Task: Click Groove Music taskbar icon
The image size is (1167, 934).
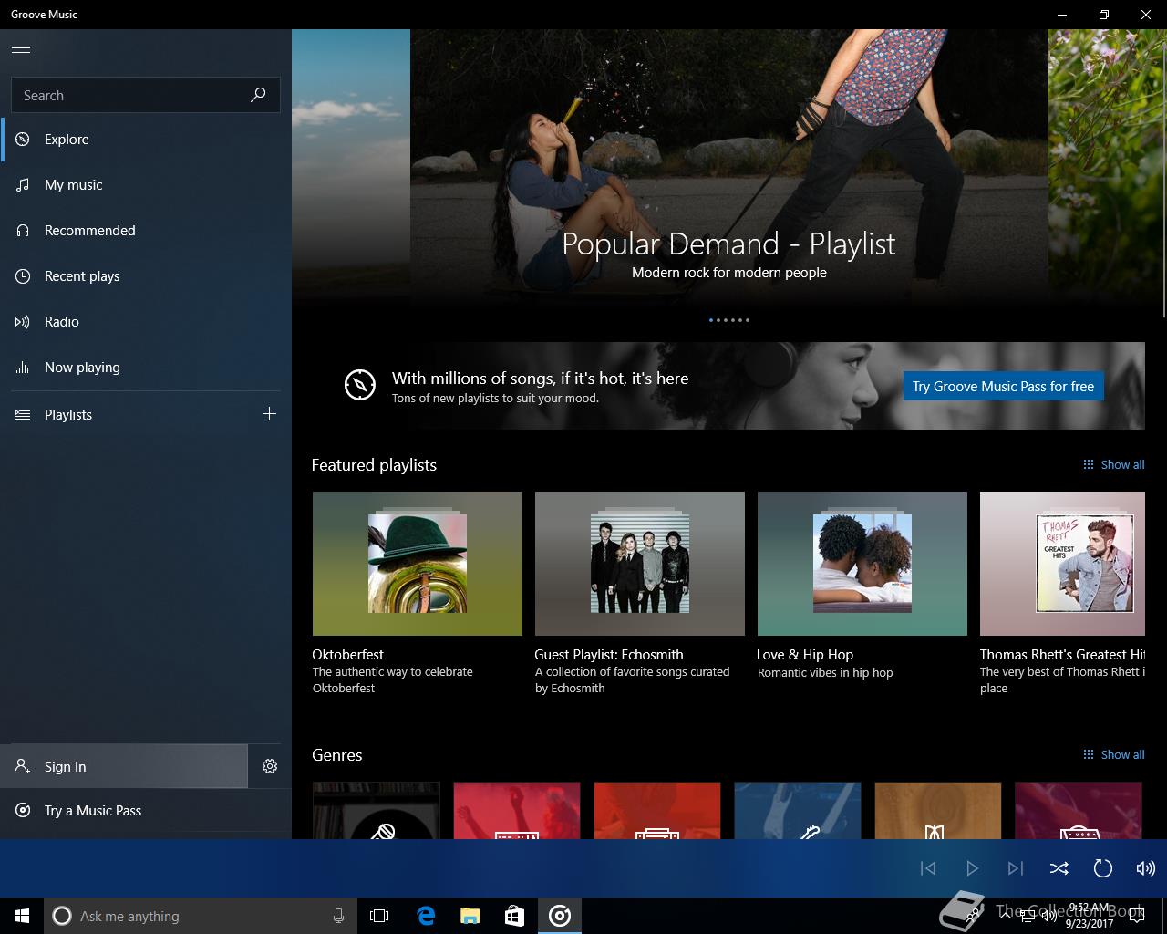Action: click(560, 916)
